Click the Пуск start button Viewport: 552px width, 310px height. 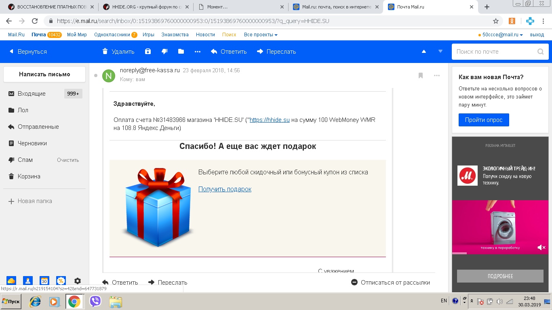[x=11, y=302]
